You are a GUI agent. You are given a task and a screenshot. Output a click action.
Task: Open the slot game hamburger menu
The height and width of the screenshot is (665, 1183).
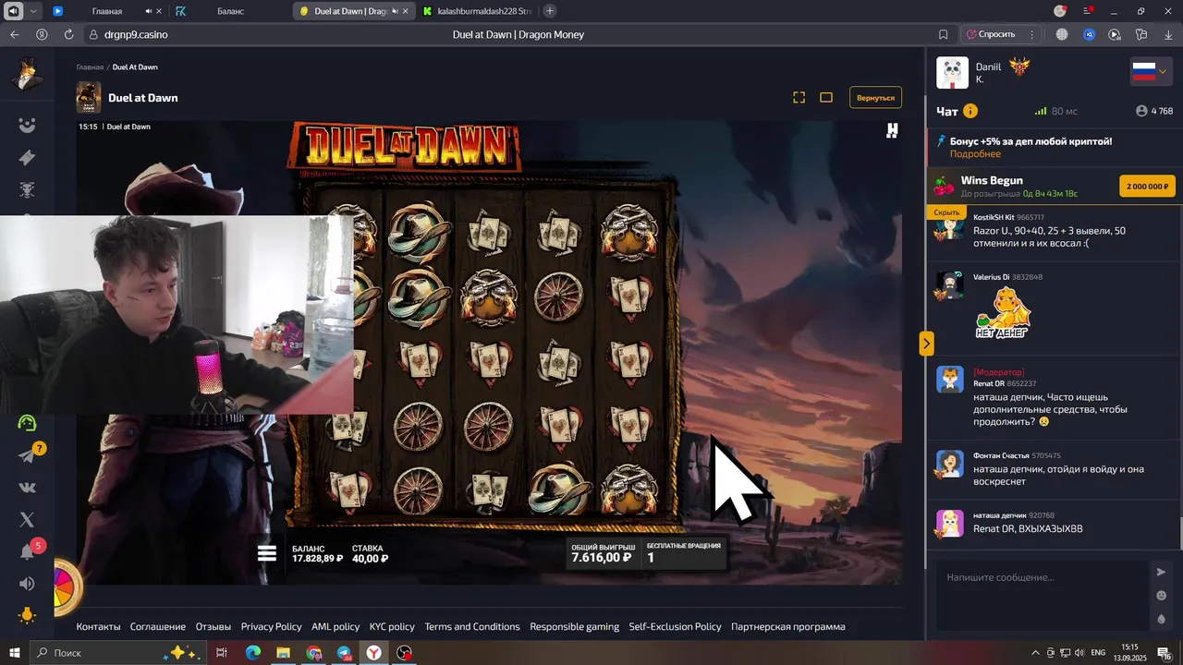[x=267, y=553]
